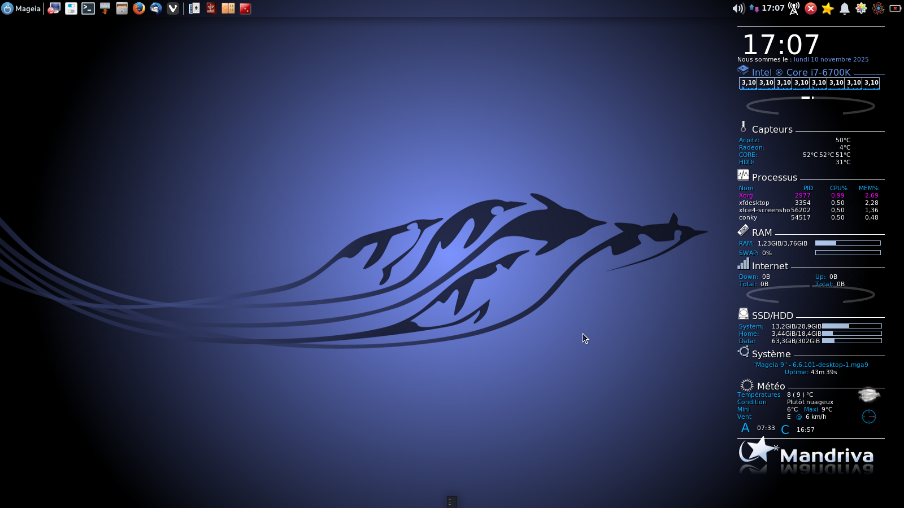Launch the terminal emulator from the panel
The width and height of the screenshot is (904, 508).
88,8
